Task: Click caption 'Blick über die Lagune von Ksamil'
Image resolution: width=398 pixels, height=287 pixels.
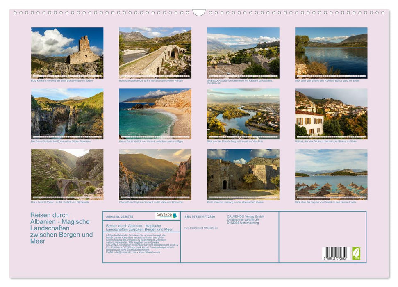Action: (325, 202)
